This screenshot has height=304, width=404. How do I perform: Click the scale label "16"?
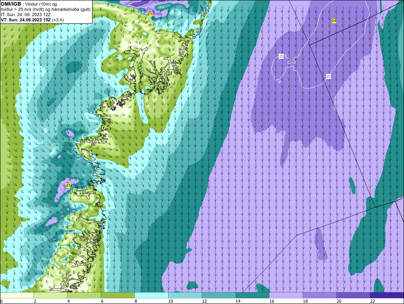coord(271,301)
